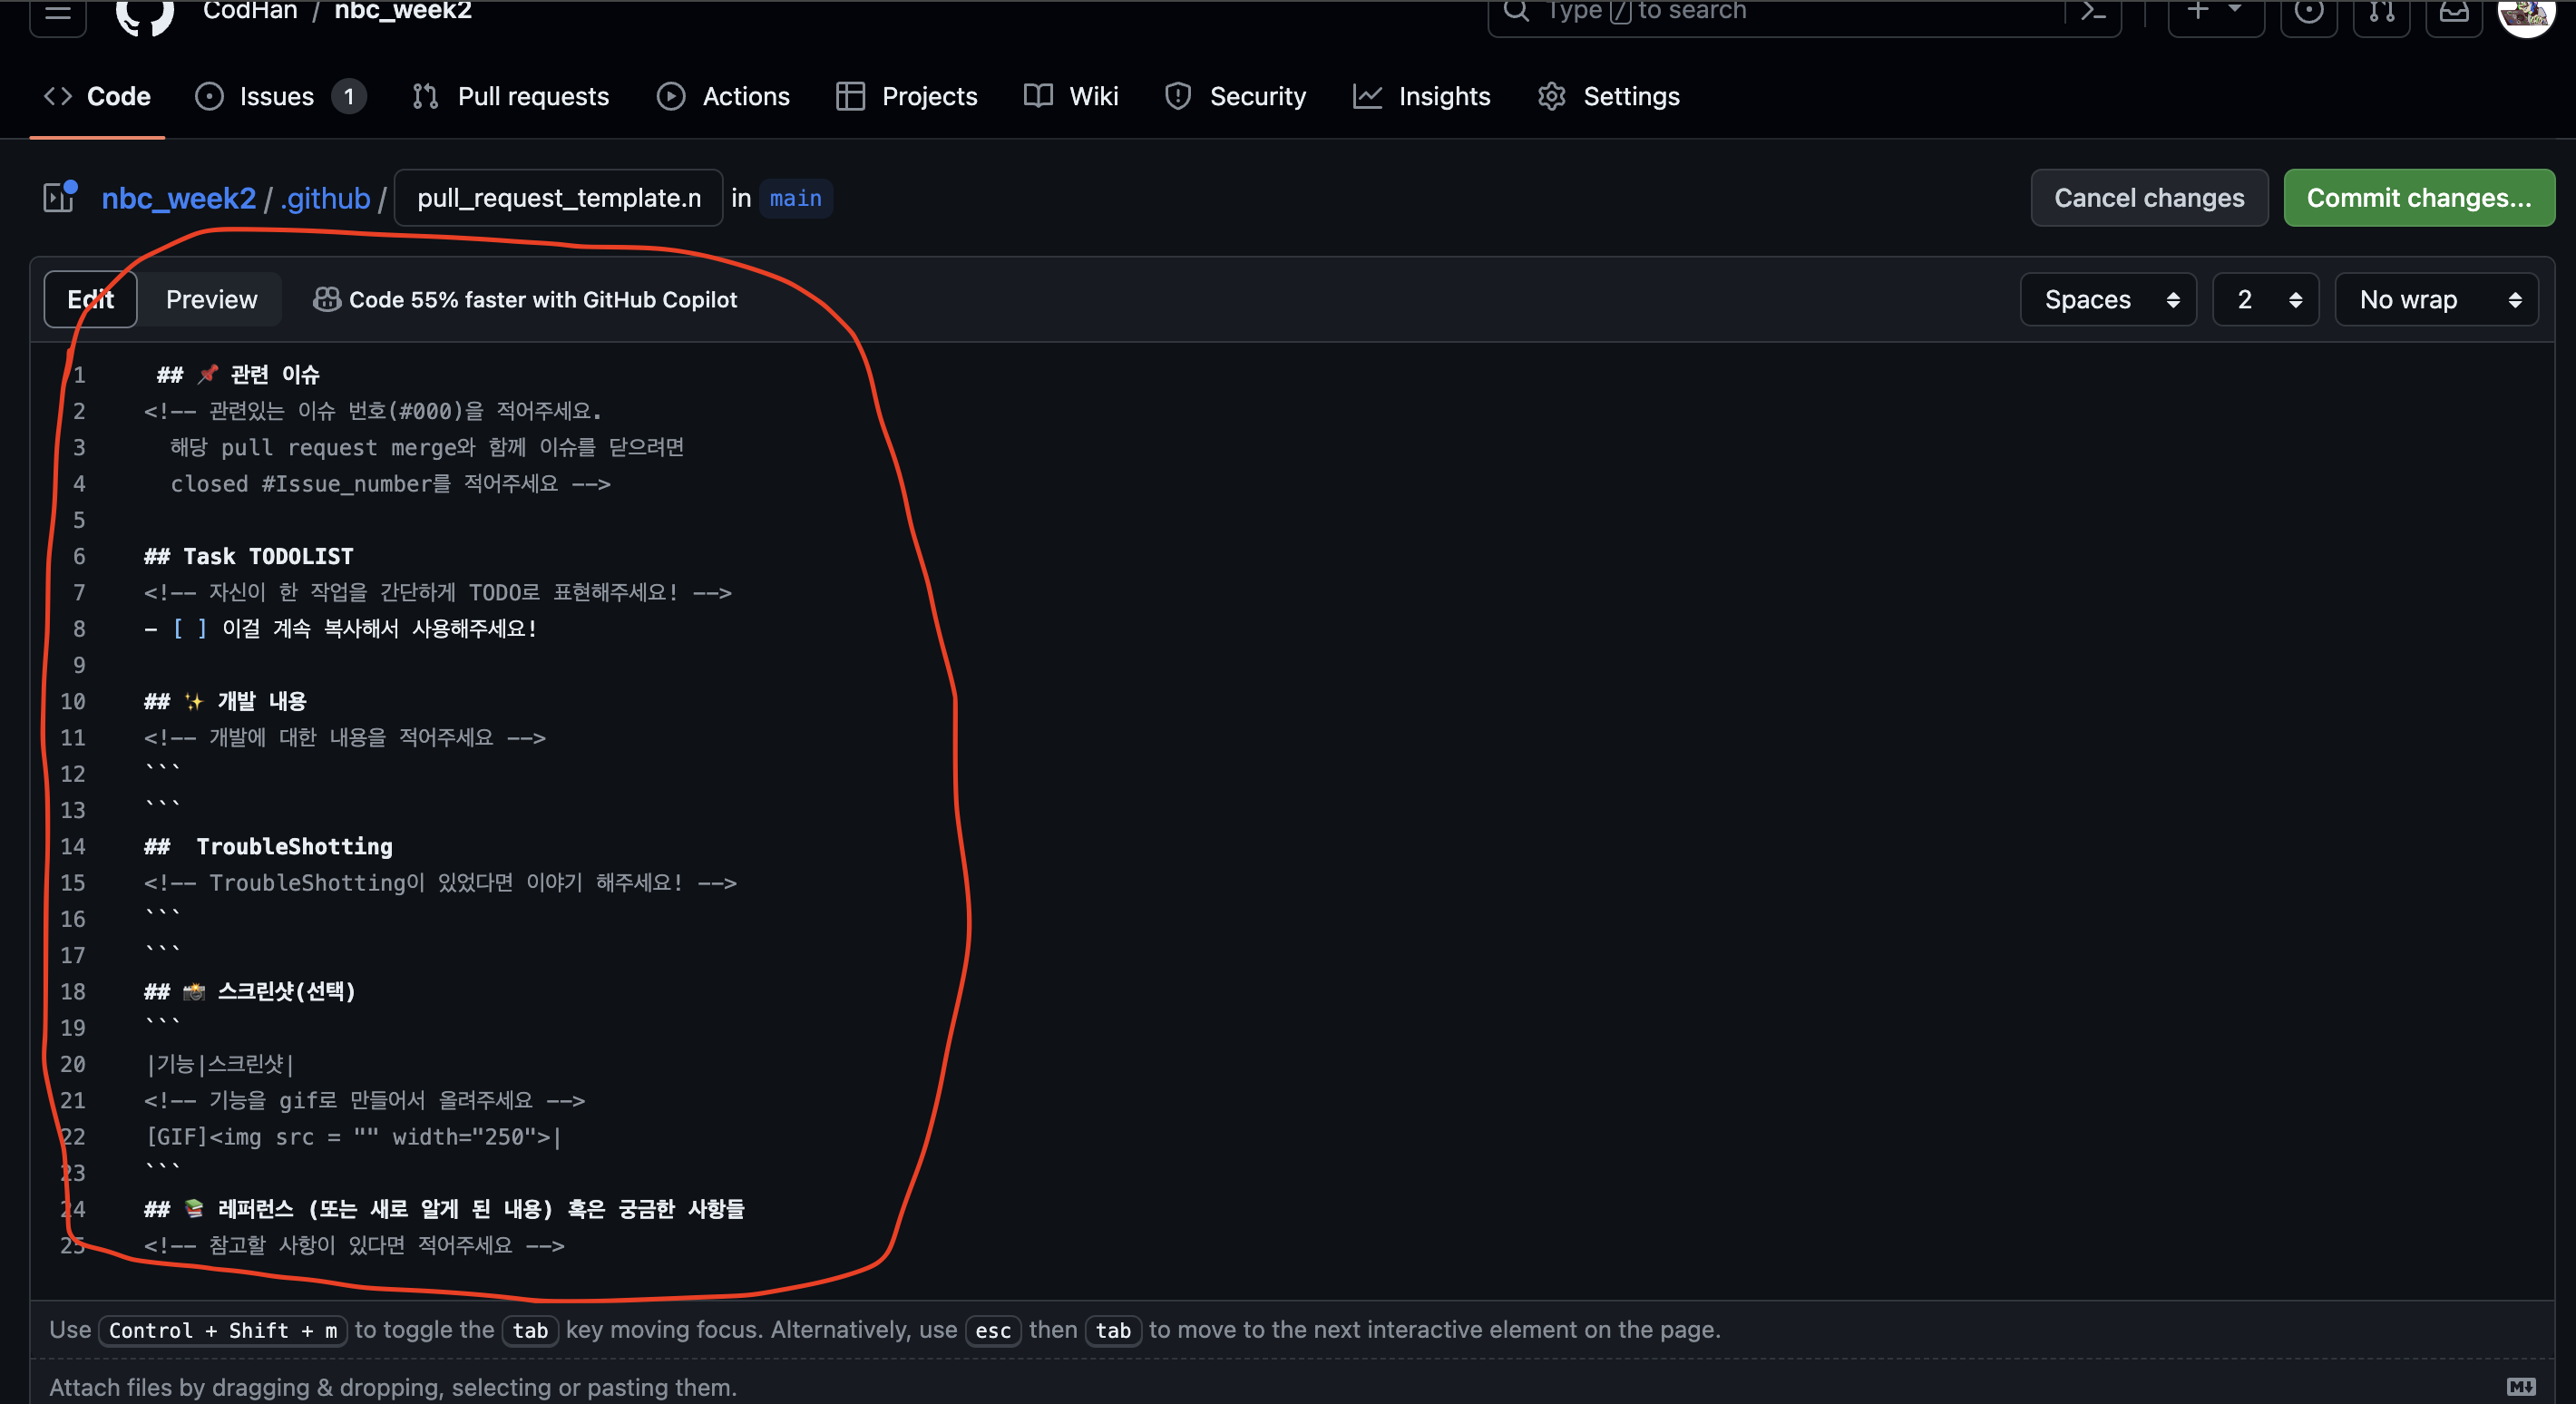The width and height of the screenshot is (2576, 1404).
Task: Open the notifications inbox icon
Action: pyautogui.click(x=2454, y=12)
